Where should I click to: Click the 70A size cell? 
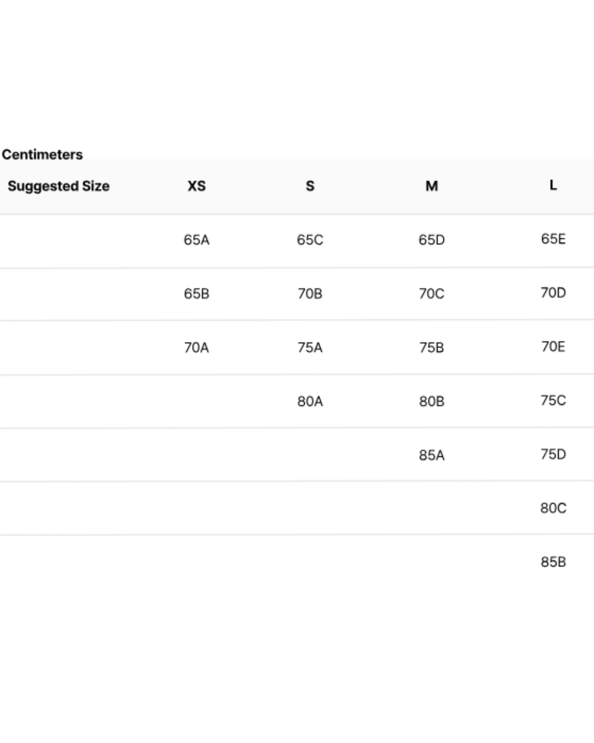coord(196,348)
